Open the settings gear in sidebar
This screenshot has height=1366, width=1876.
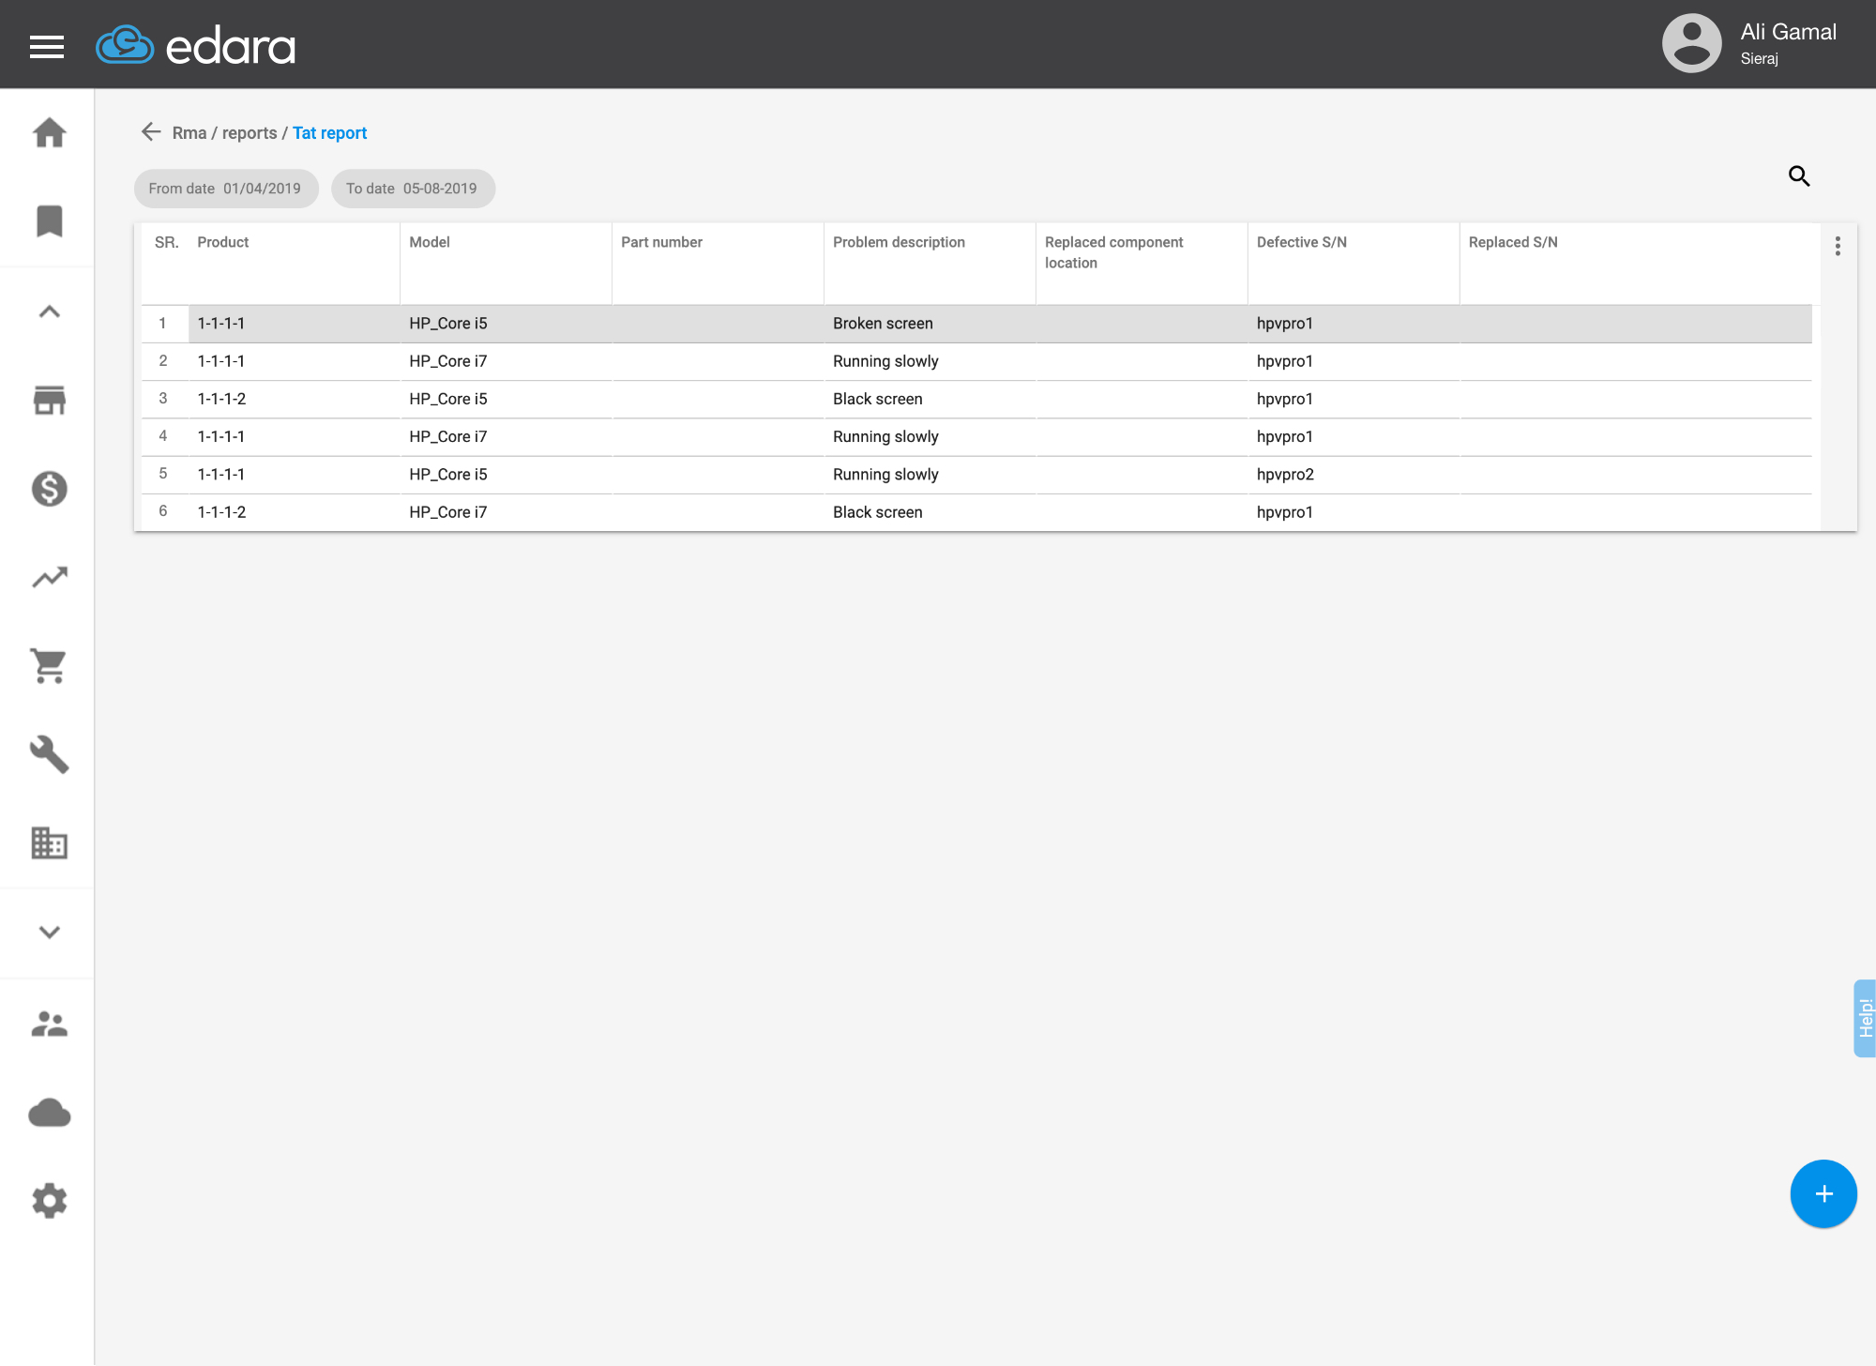[49, 1201]
